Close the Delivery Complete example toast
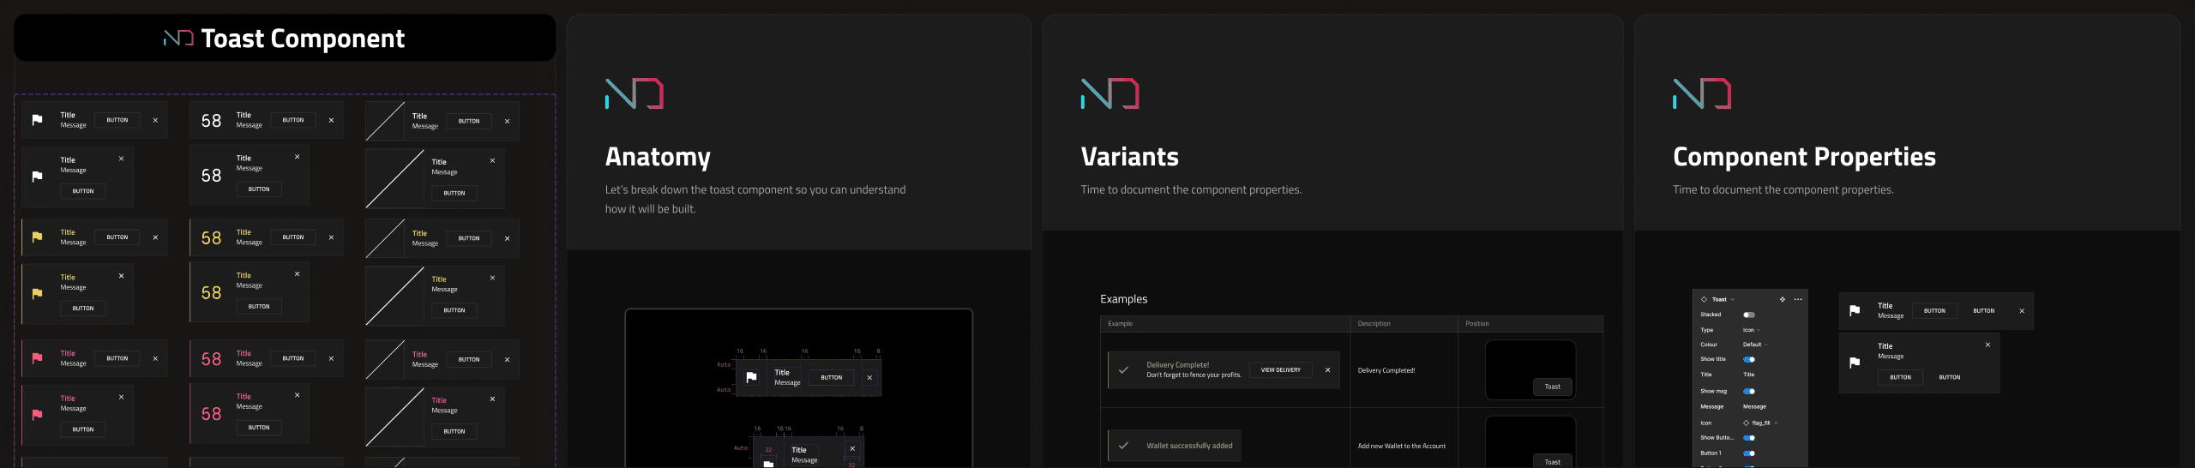This screenshot has height=468, width=2195. (x=1327, y=370)
